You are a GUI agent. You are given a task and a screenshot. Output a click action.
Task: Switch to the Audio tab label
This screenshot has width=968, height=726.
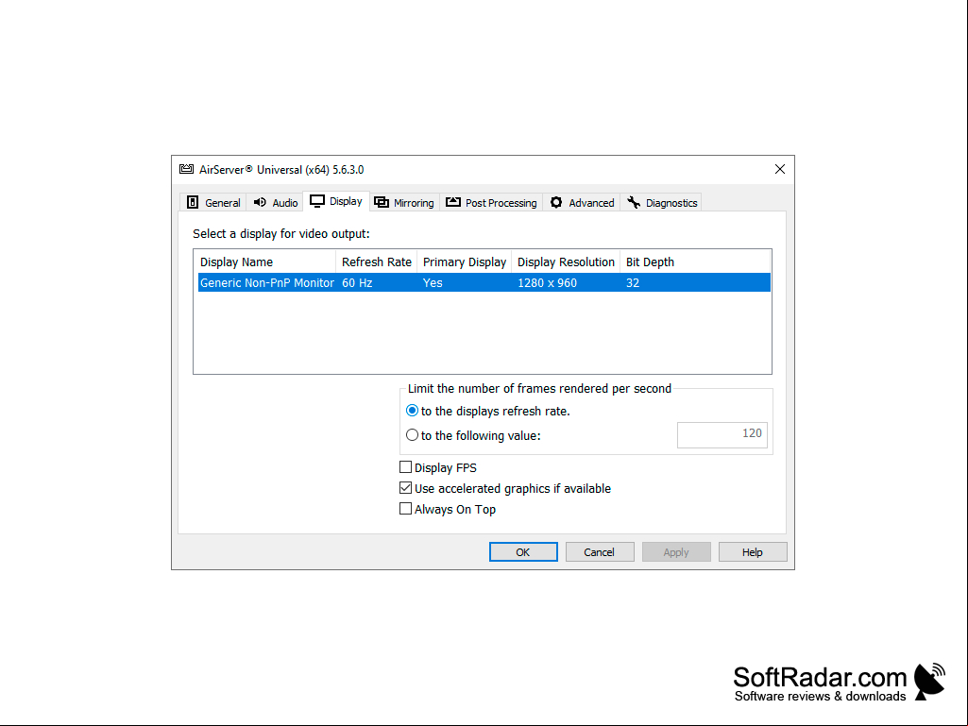285,203
